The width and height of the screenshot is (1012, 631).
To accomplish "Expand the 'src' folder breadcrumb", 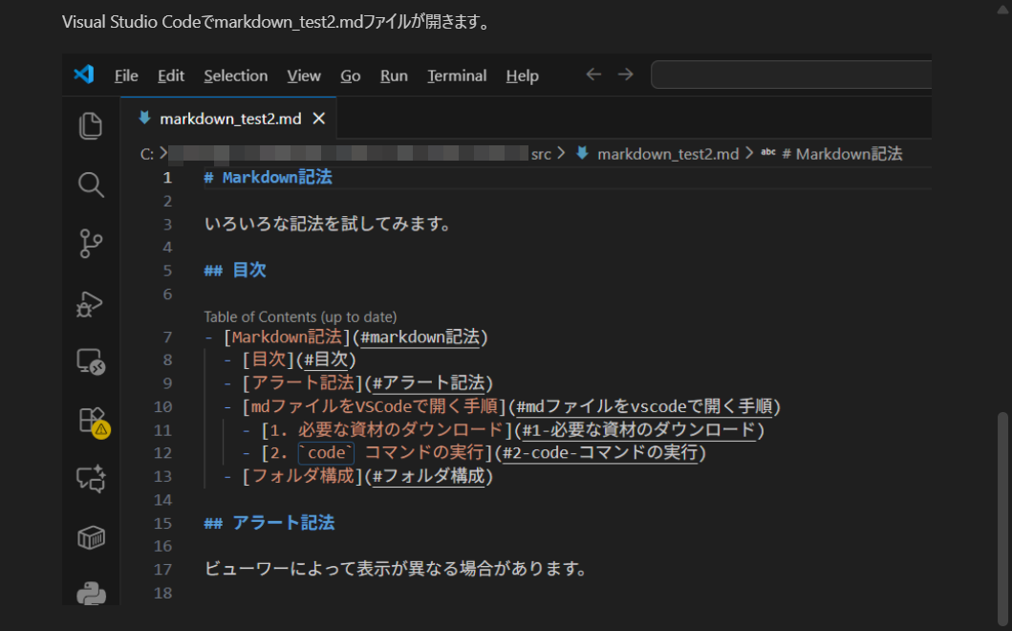I will 541,154.
